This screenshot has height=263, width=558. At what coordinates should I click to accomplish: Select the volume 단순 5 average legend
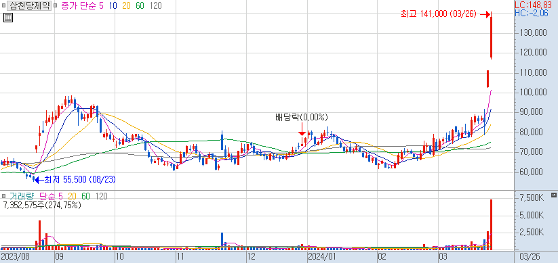point(51,196)
